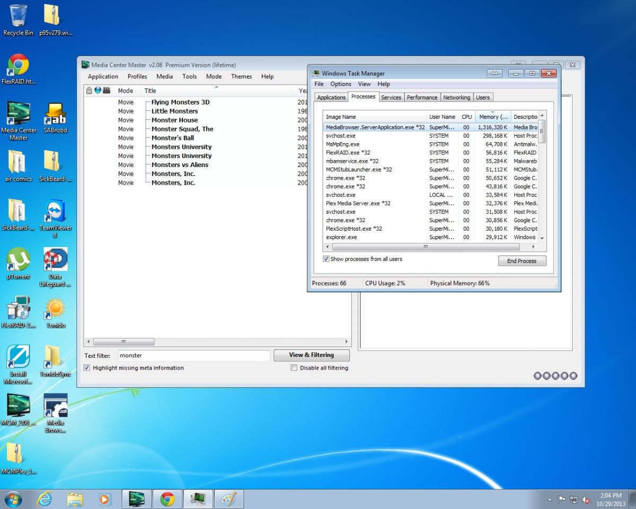
Task: Switch to the Performance tab
Action: [422, 98]
